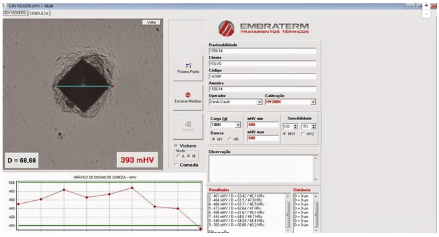439x237 pixels.
Task: Click the Imprimir printer icon button
Action: [x=188, y=127]
